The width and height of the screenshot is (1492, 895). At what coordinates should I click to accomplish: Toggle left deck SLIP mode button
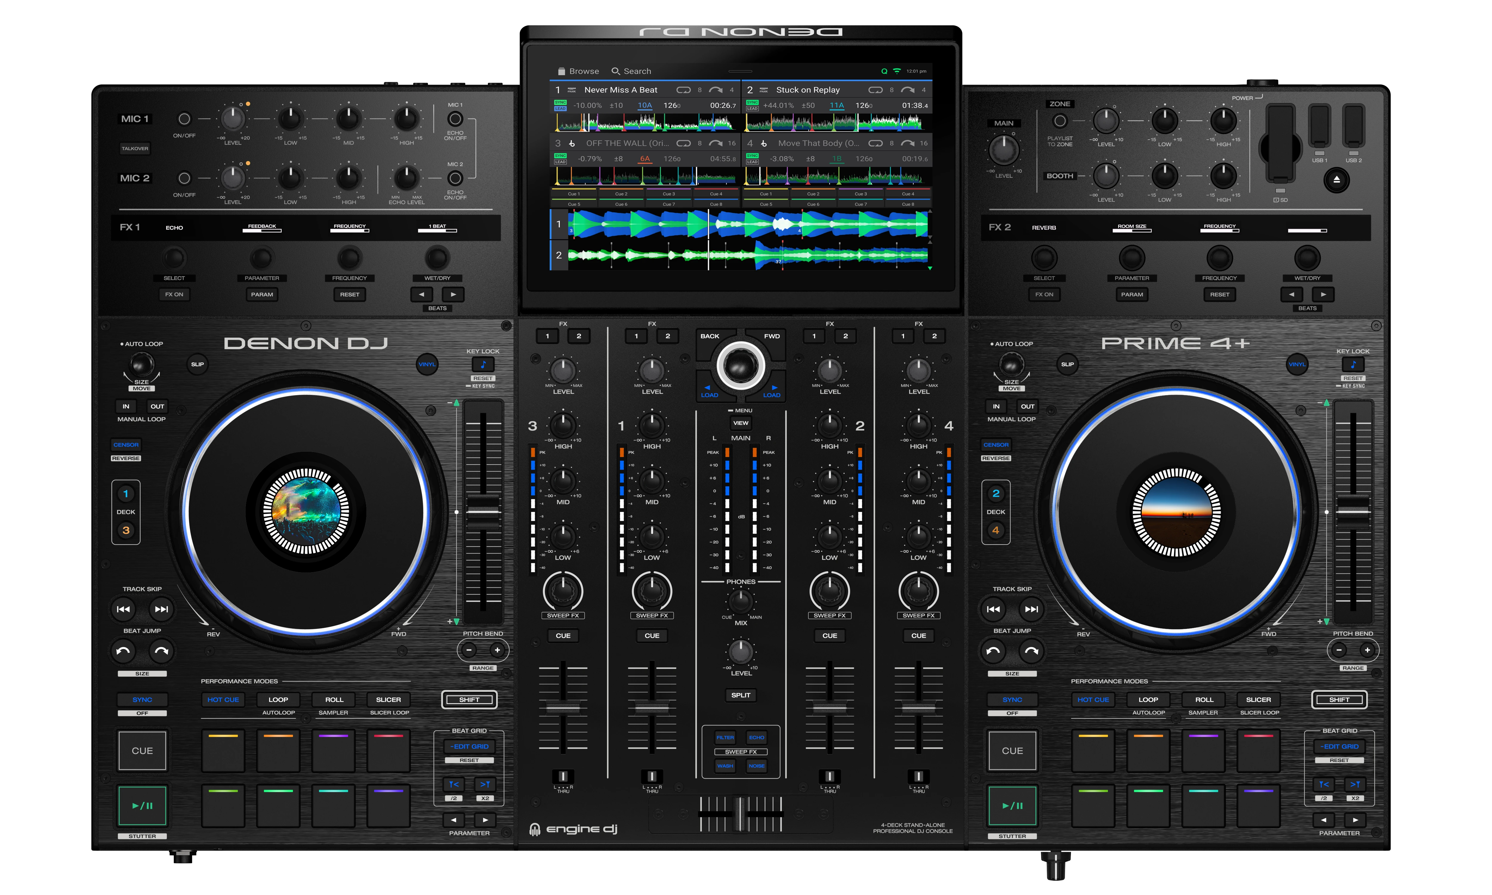click(197, 364)
